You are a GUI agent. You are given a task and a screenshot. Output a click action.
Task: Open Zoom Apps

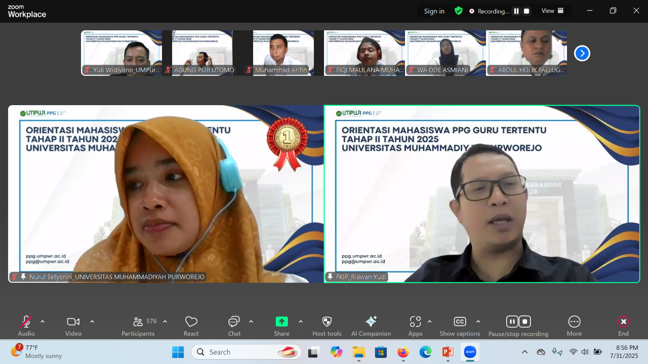coord(415,326)
